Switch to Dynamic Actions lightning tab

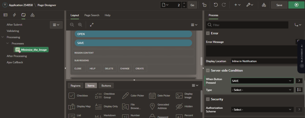tap(14, 15)
